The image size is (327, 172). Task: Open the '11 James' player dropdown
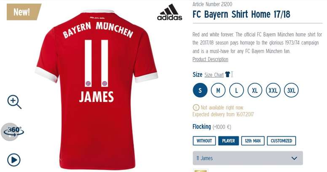pos(248,158)
